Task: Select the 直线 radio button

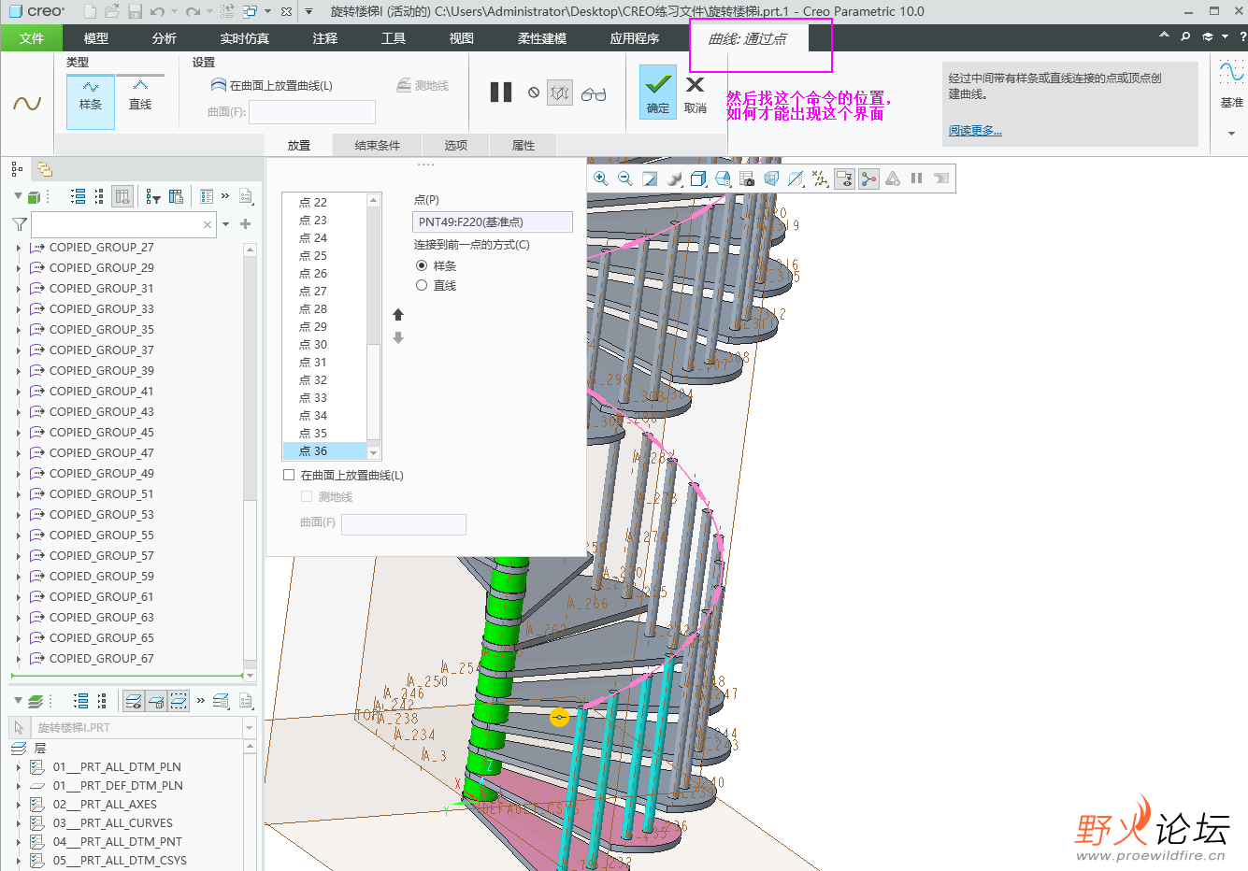Action: point(422,285)
